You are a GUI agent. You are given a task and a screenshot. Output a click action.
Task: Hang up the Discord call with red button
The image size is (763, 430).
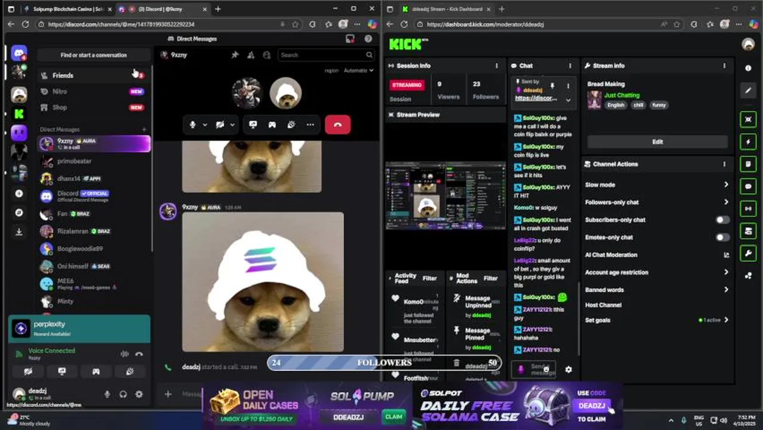click(x=337, y=124)
